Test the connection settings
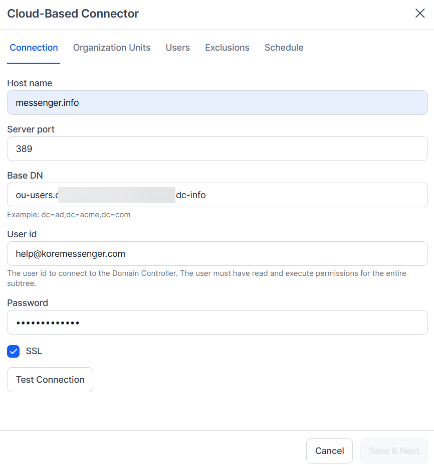The image size is (434, 465). [x=50, y=380]
